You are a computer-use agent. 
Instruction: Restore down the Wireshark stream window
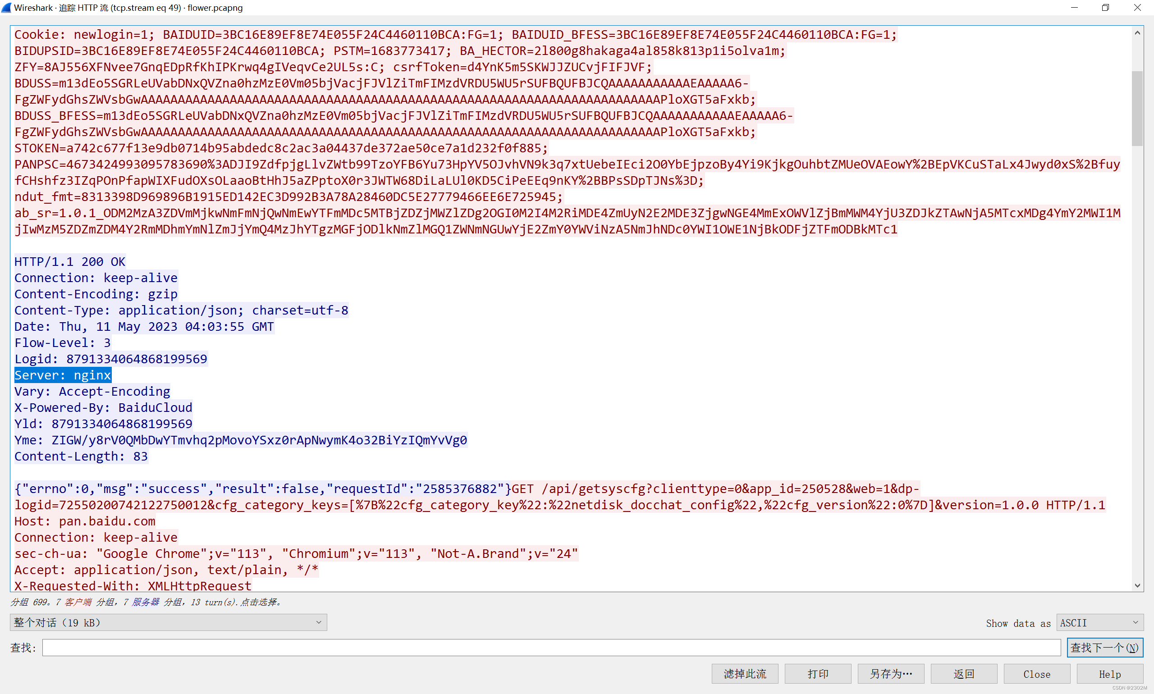[x=1105, y=8]
